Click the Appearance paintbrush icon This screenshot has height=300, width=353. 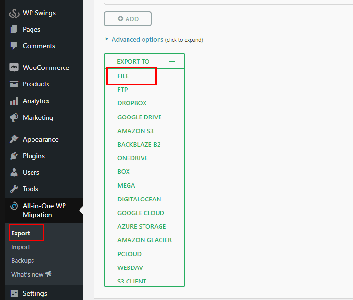coord(14,139)
